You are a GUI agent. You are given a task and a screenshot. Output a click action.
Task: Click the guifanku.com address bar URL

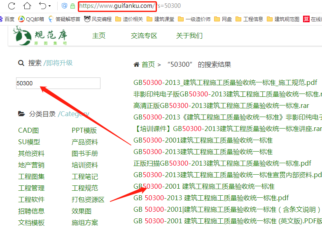(117, 6)
